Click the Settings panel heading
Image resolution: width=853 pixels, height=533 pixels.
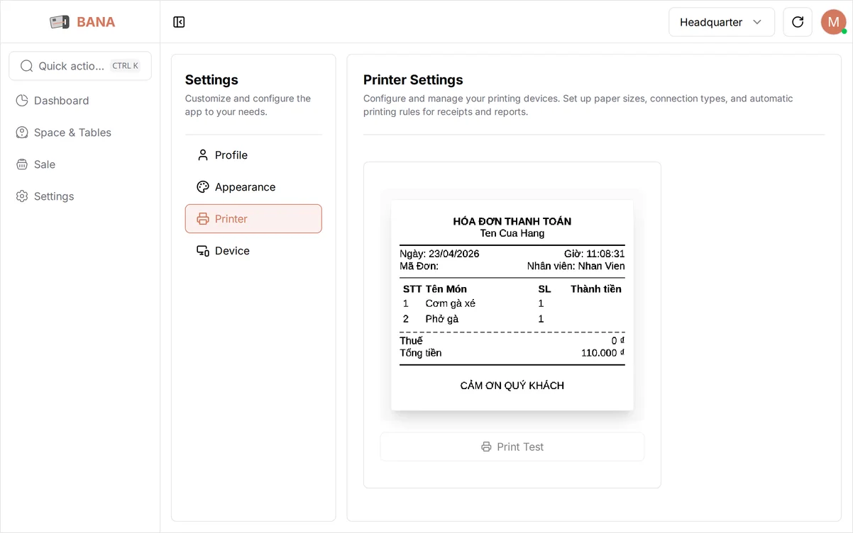pyautogui.click(x=211, y=80)
